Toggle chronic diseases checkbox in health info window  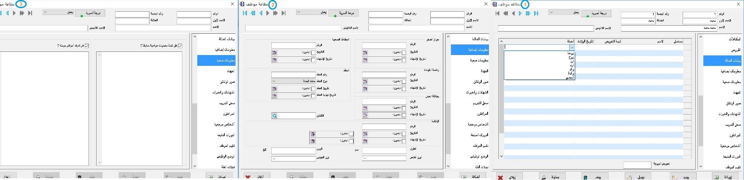87,46
